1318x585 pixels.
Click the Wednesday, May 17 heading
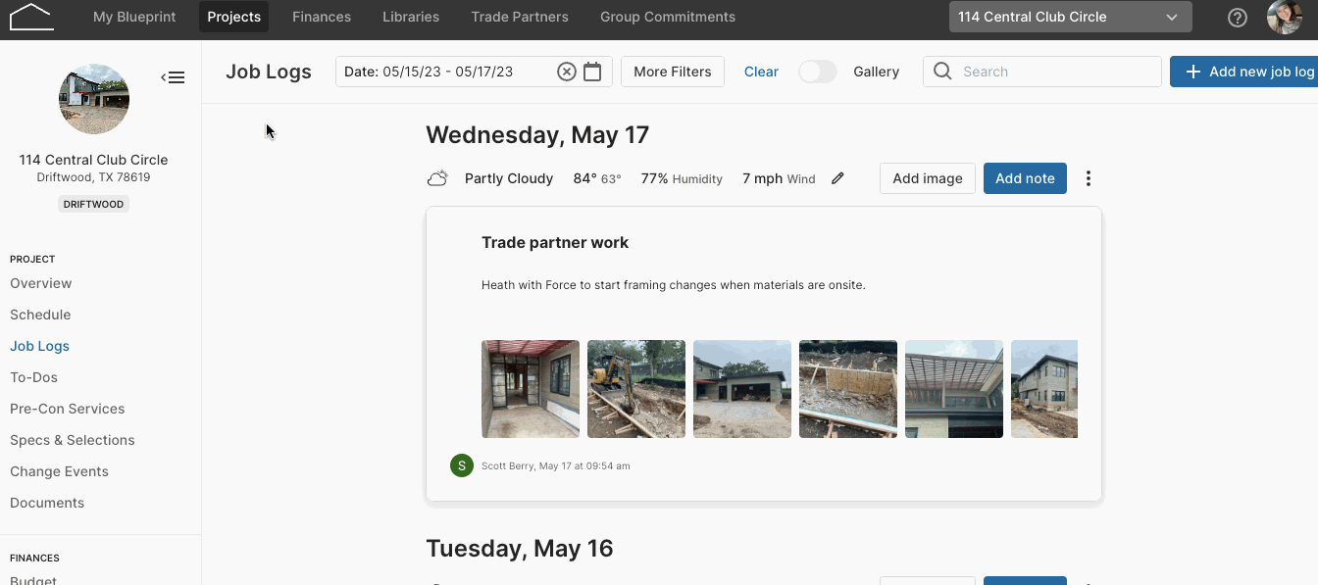point(537,135)
